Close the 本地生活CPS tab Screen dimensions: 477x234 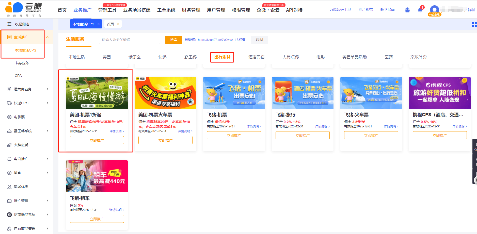[99, 24]
